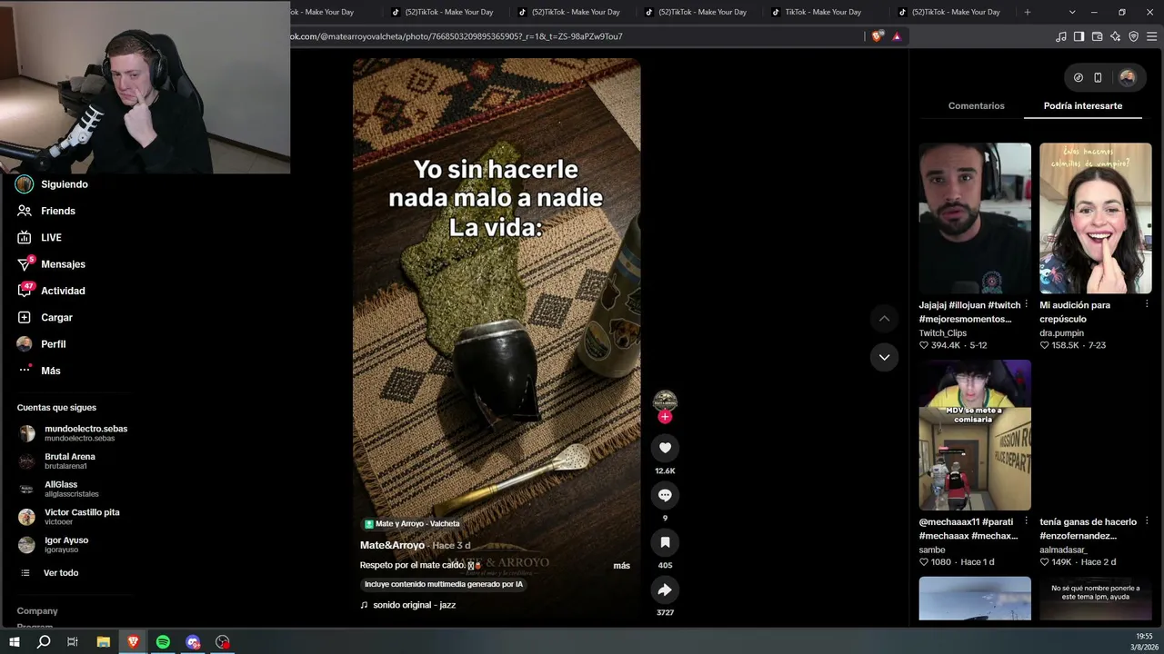Open comments via the speech bubble icon

[665, 495]
